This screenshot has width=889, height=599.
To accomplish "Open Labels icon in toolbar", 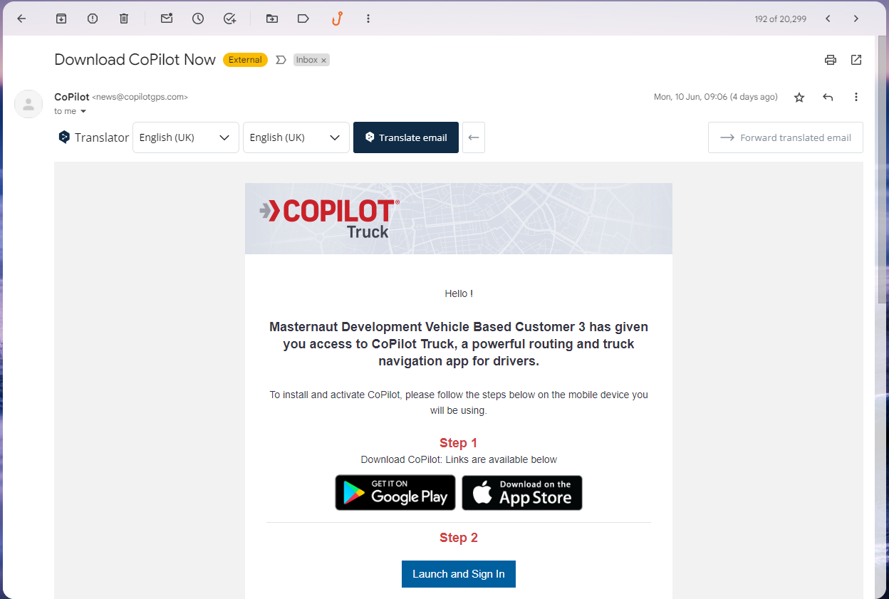I will tap(303, 19).
